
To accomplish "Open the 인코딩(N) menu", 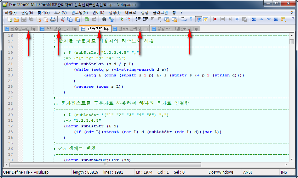I will coord(79,12).
